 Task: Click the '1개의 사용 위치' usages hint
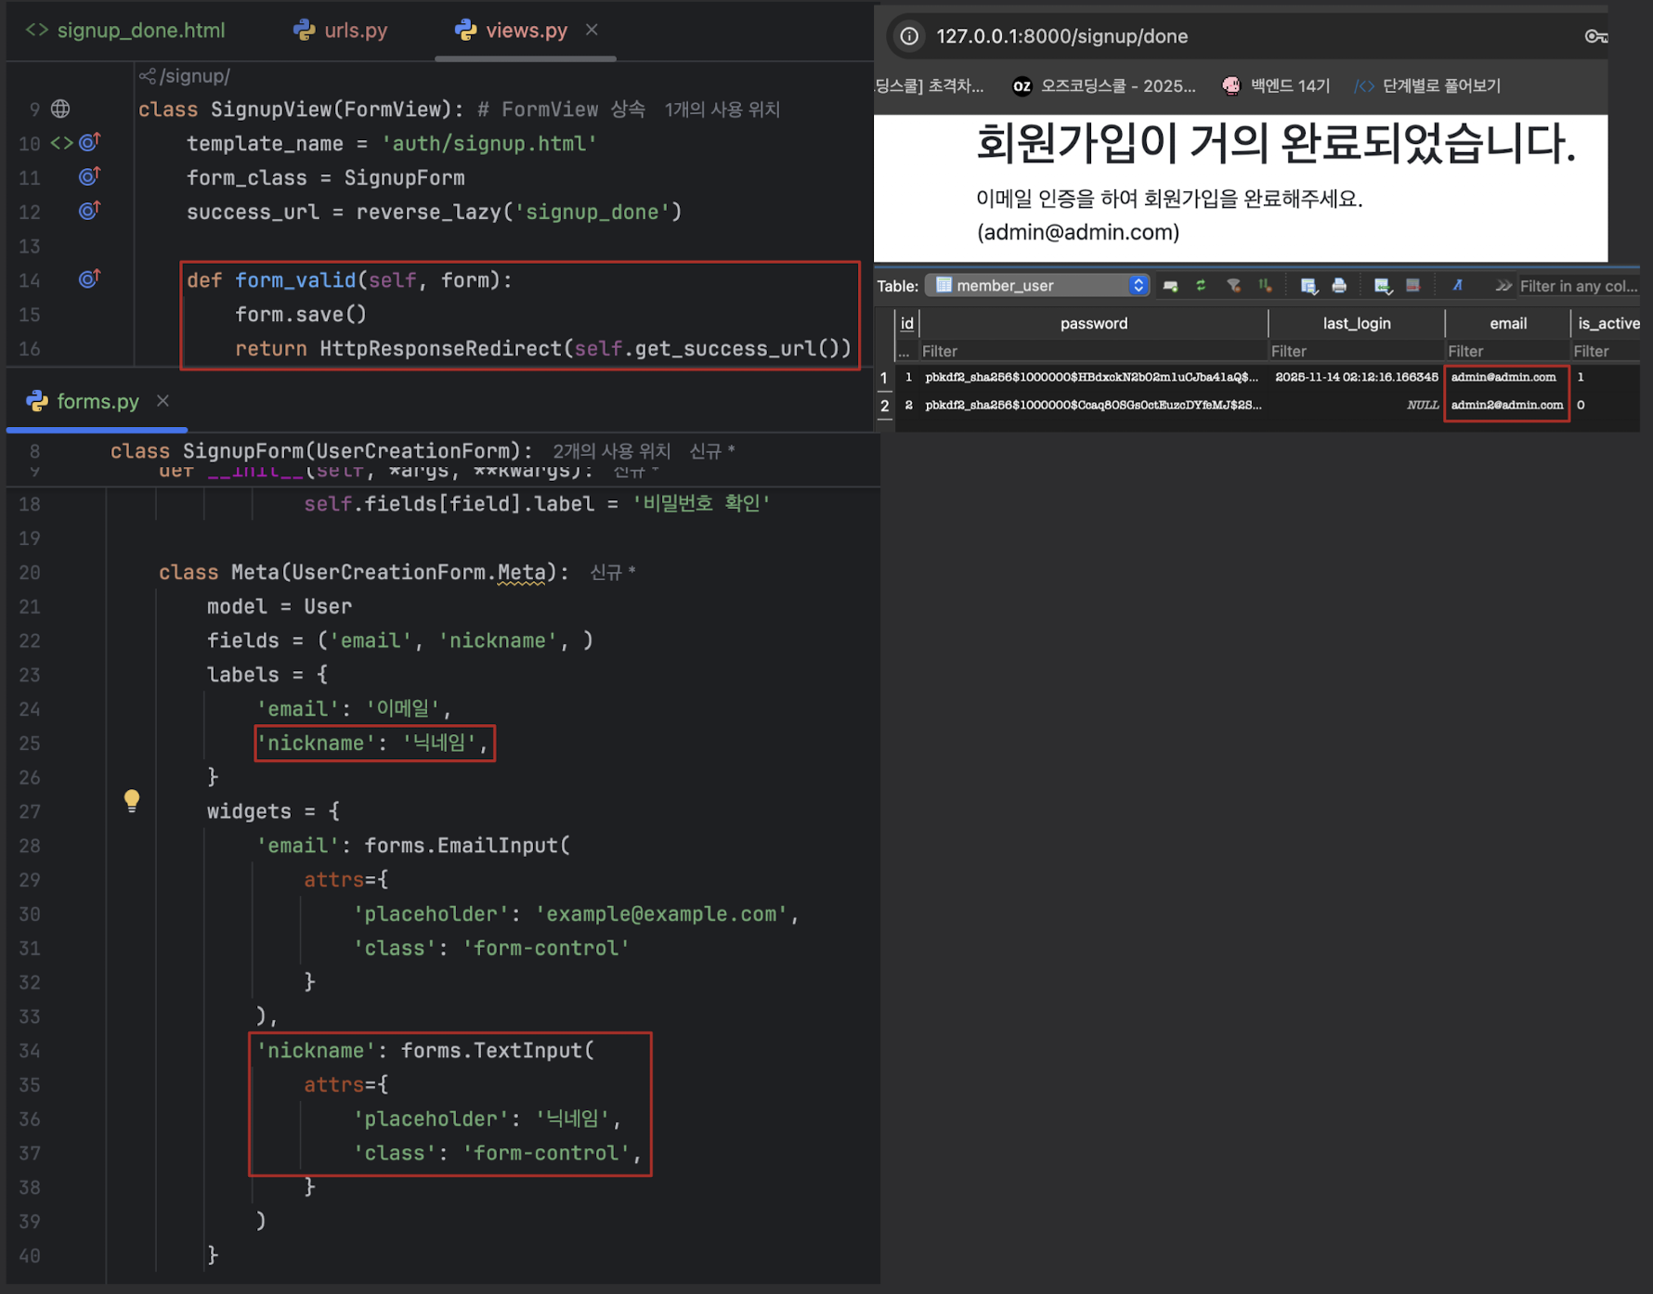[722, 110]
